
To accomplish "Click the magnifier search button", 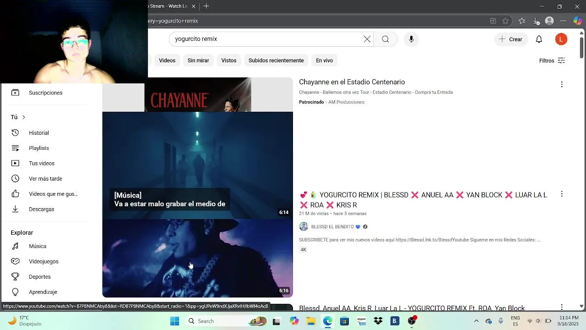I will (x=385, y=39).
